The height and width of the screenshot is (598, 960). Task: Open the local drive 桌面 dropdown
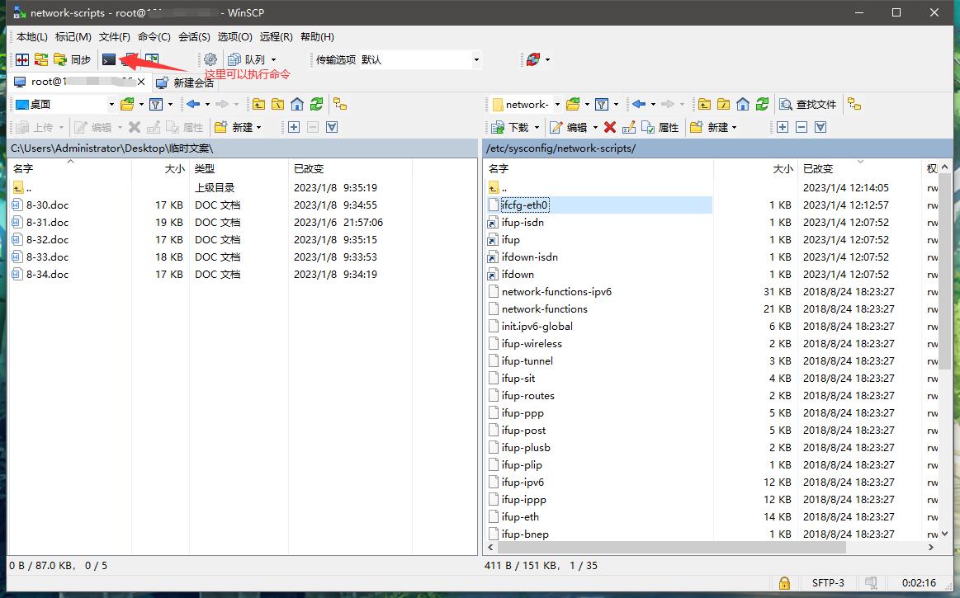tap(111, 104)
